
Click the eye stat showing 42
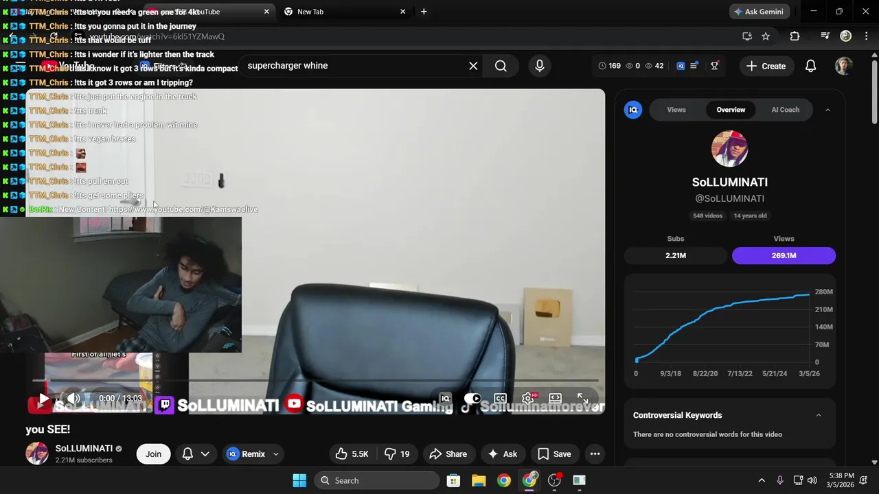[654, 66]
